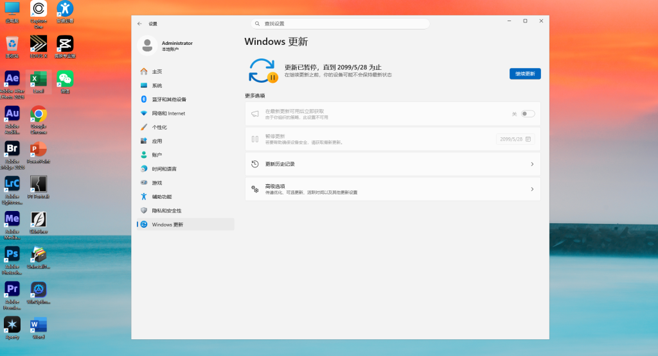Select the Adobe Media Encoder desktop icon
Screen dimensions: 658x356
point(12,226)
